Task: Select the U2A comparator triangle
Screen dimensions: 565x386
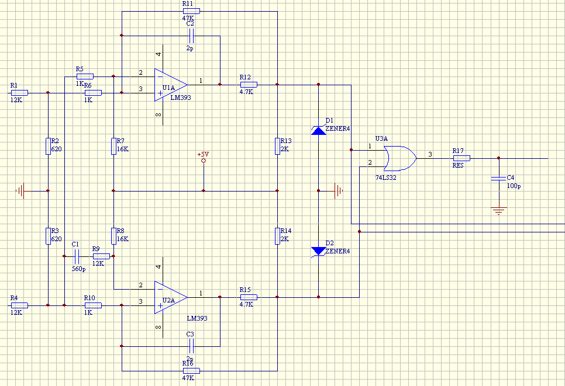Action: click(171, 297)
